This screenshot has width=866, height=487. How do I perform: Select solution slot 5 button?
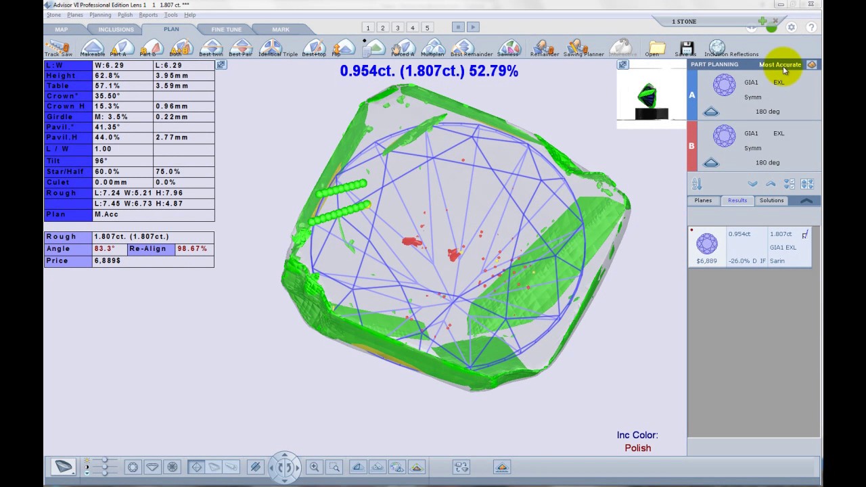(427, 28)
